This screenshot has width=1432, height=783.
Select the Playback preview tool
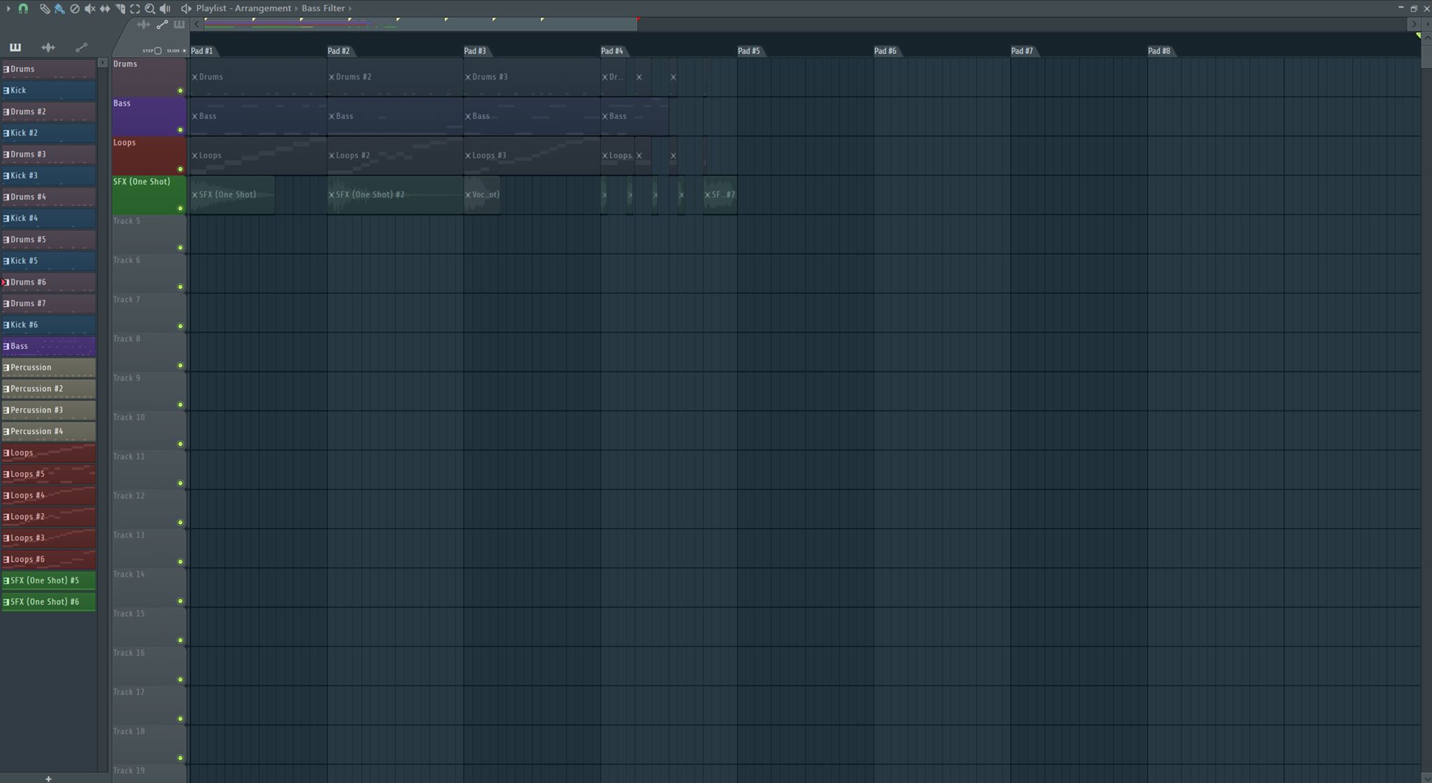[x=165, y=8]
